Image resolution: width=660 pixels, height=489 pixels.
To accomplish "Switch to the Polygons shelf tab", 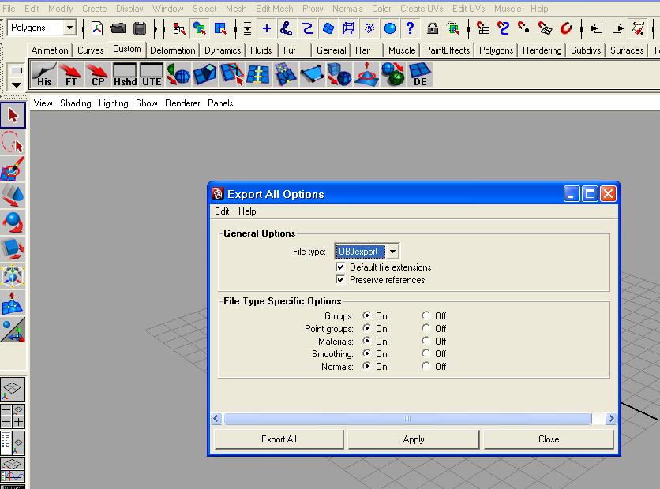I will pos(497,50).
